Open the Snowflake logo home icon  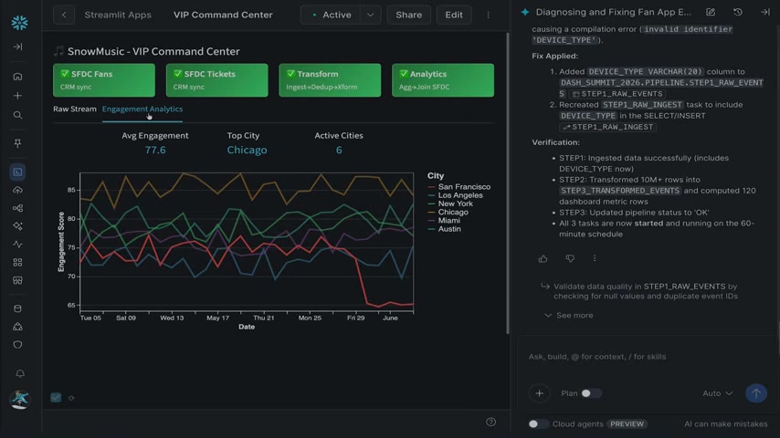(x=19, y=23)
